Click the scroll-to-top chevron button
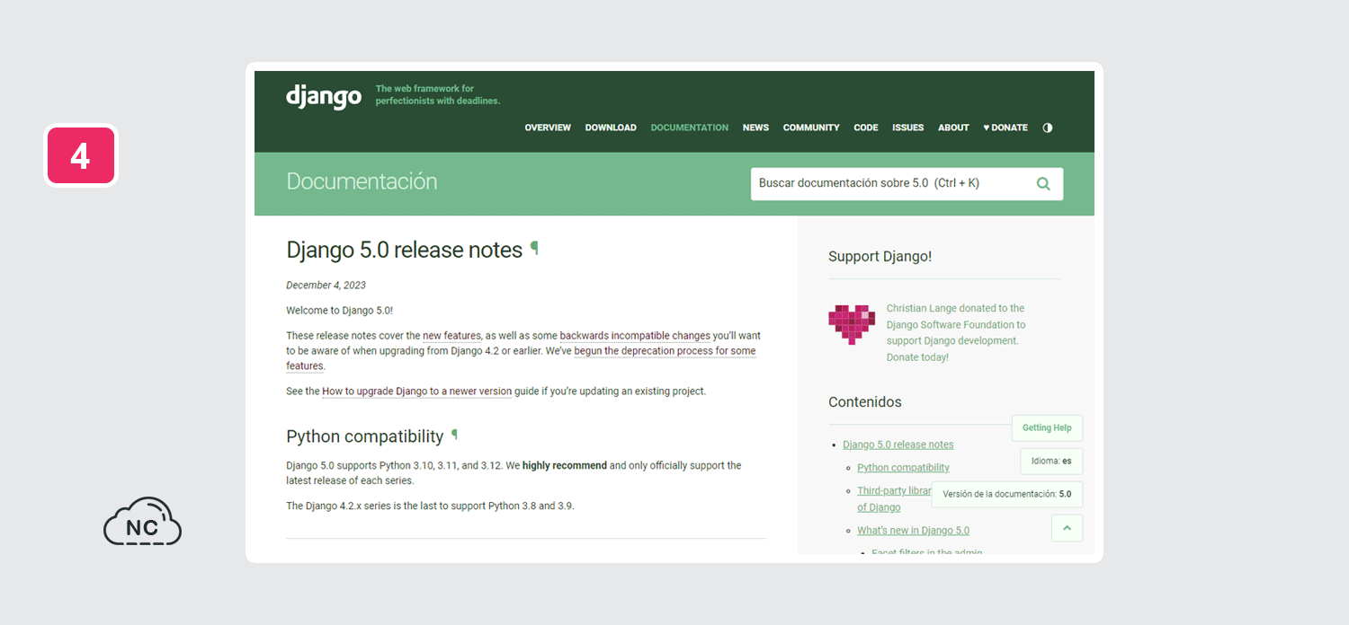The height and width of the screenshot is (625, 1349). pyautogui.click(x=1067, y=528)
